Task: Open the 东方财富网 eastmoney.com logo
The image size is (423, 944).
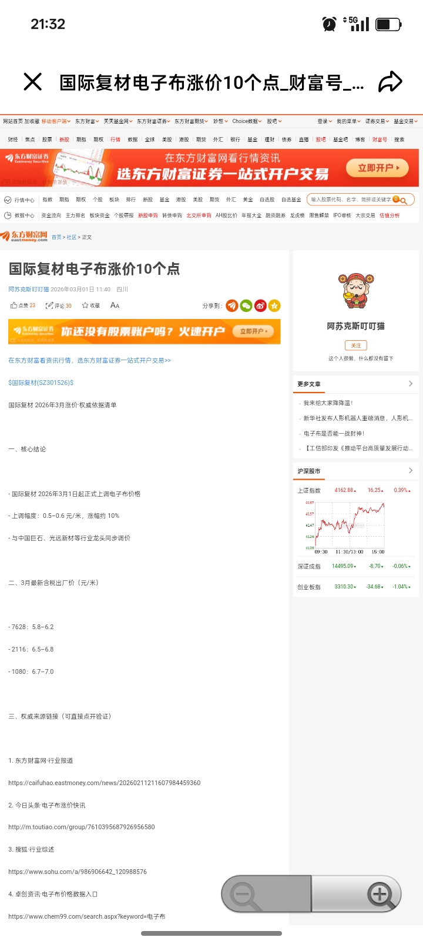Action: [x=24, y=237]
